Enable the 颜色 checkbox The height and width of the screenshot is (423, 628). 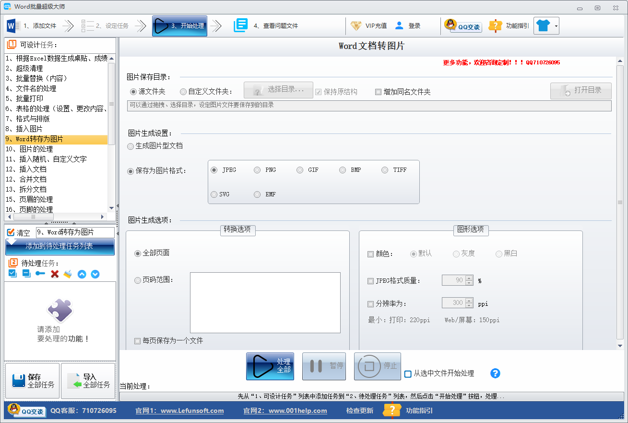[370, 254]
